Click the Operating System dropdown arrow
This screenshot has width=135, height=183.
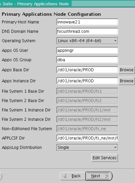point(115,41)
